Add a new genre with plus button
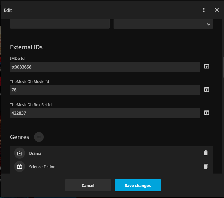 tap(39, 137)
